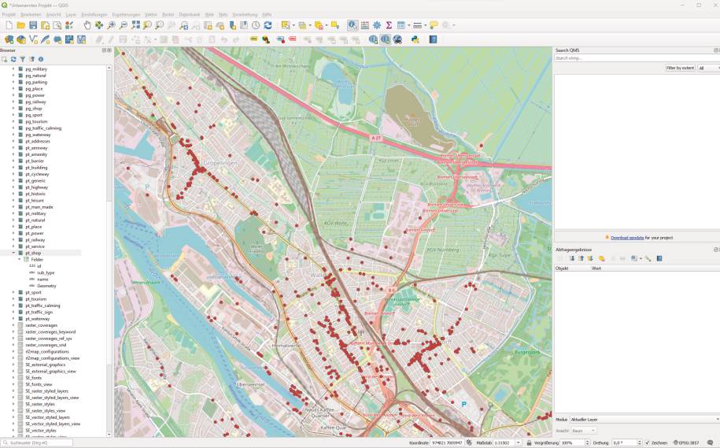Click the Zoom Out magnifier tool

123,26
